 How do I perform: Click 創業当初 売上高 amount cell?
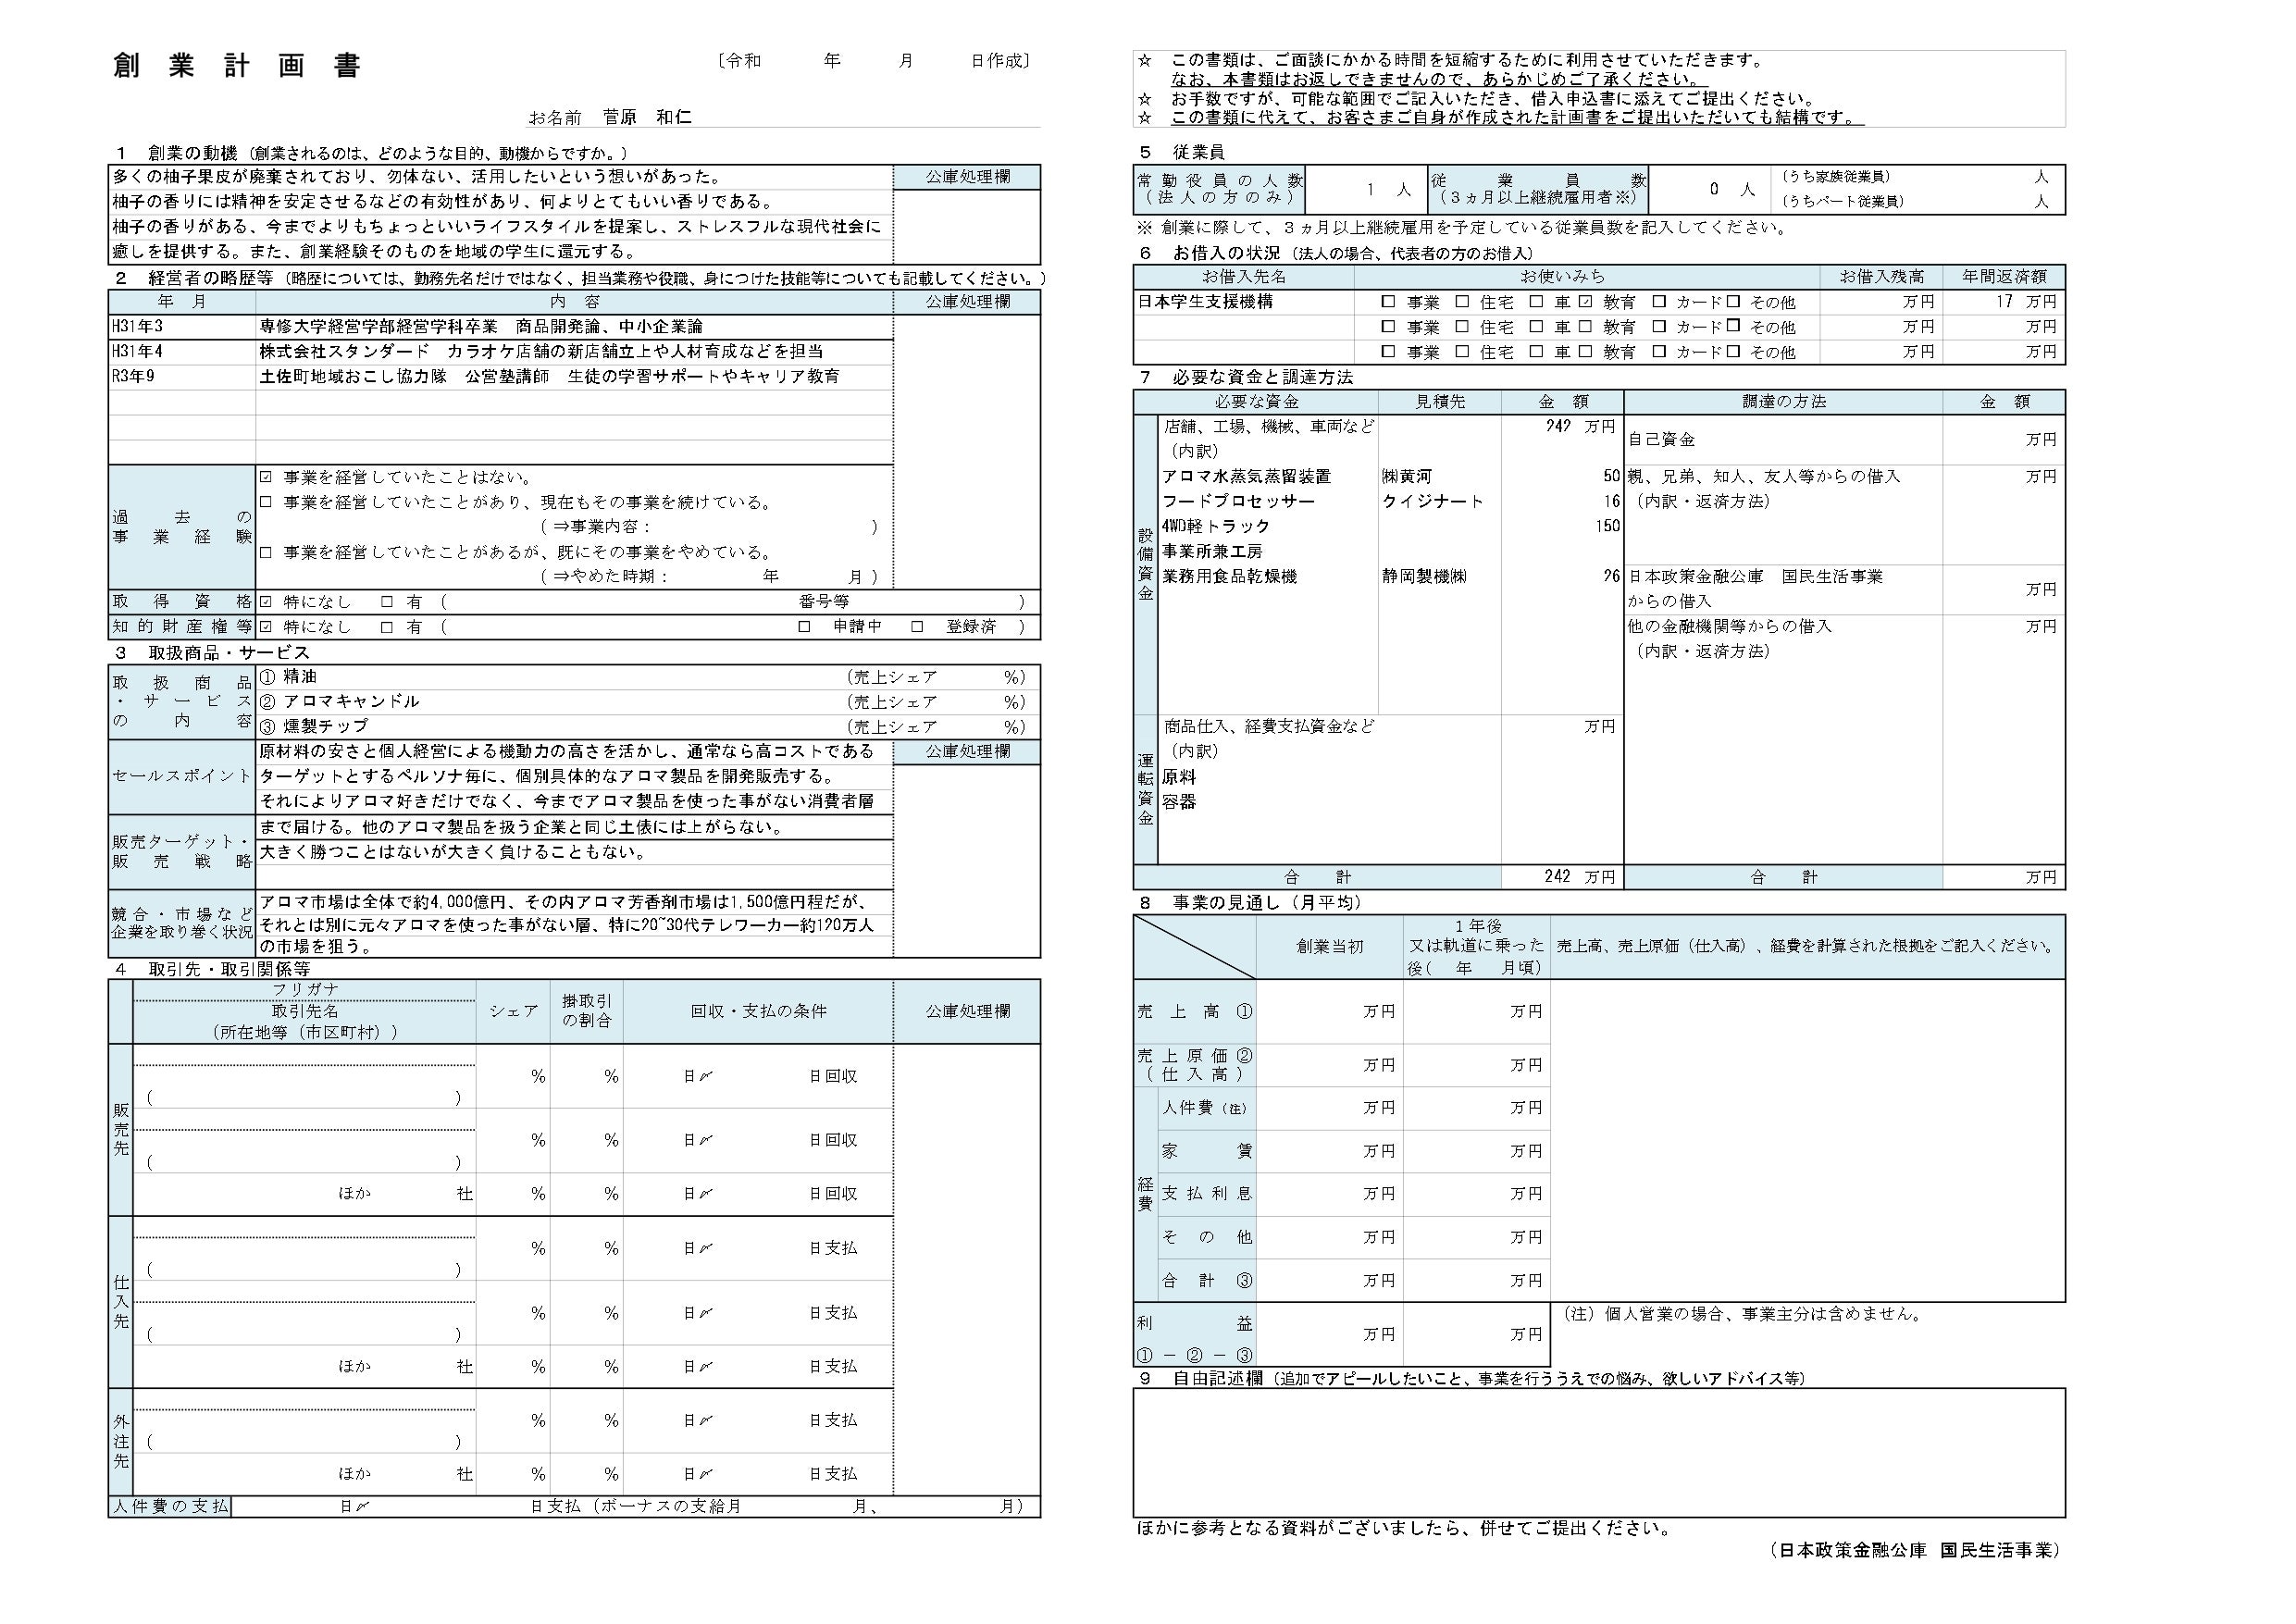1328,1011
